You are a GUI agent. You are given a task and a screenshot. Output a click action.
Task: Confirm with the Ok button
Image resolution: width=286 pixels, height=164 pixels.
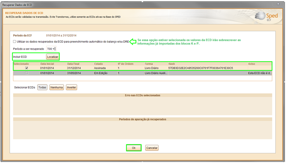[134, 148]
